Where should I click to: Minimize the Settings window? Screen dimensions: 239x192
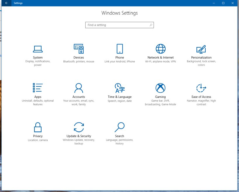[214, 3]
